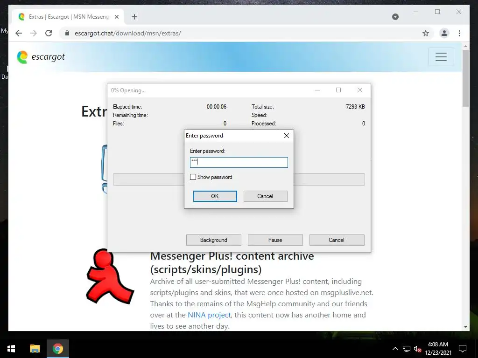Image resolution: width=478 pixels, height=358 pixels.
Task: Reload the escargot page
Action: tap(49, 33)
